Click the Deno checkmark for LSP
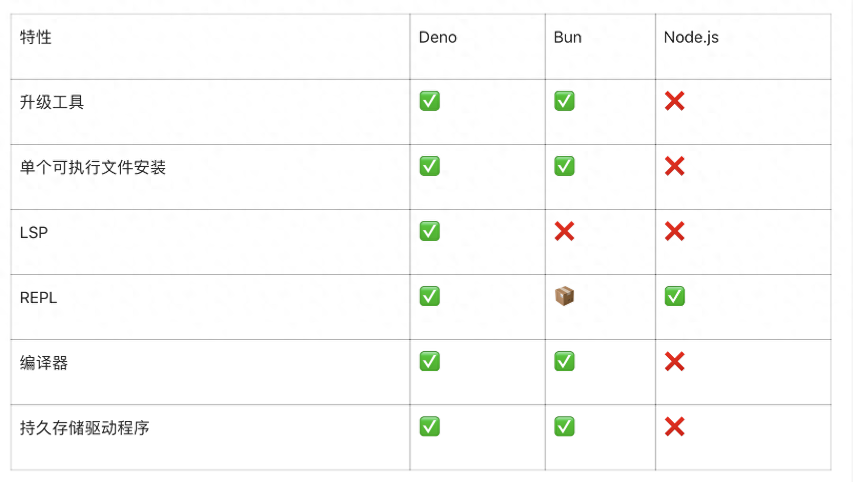The image size is (853, 482). point(430,231)
